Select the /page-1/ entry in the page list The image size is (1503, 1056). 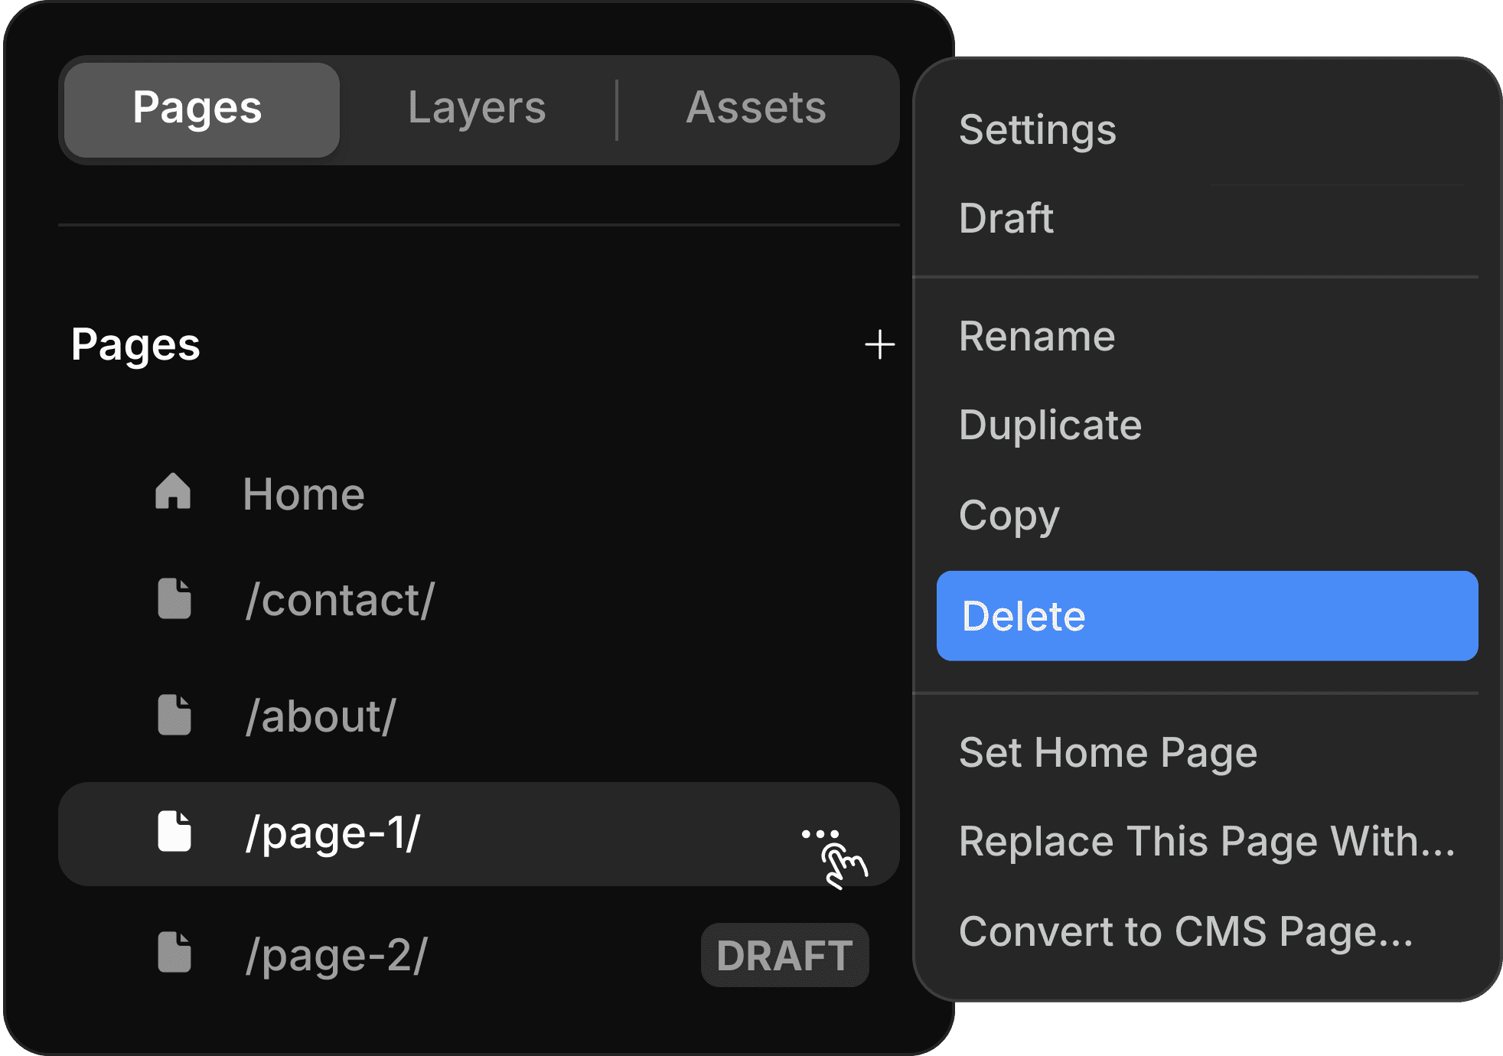(333, 833)
